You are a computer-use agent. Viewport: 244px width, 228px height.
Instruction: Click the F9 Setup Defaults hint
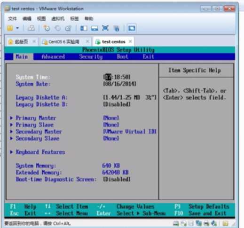[202, 206]
